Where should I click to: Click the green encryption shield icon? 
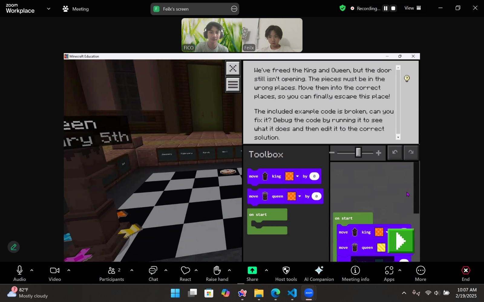(x=343, y=8)
